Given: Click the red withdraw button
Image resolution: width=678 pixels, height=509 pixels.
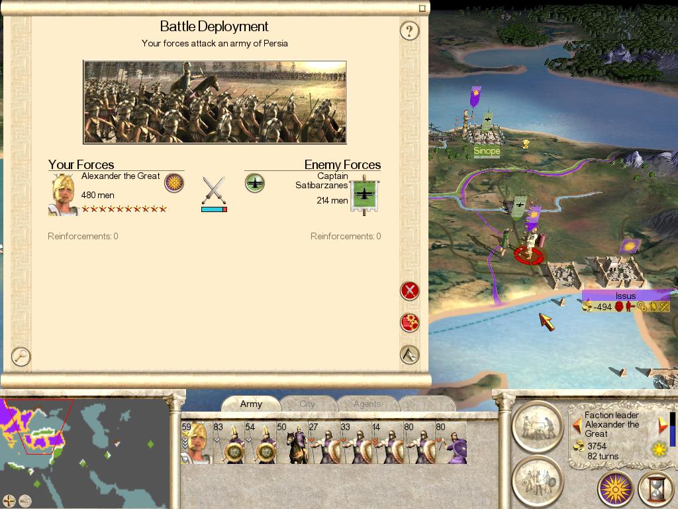Looking at the screenshot, I should (x=409, y=291).
